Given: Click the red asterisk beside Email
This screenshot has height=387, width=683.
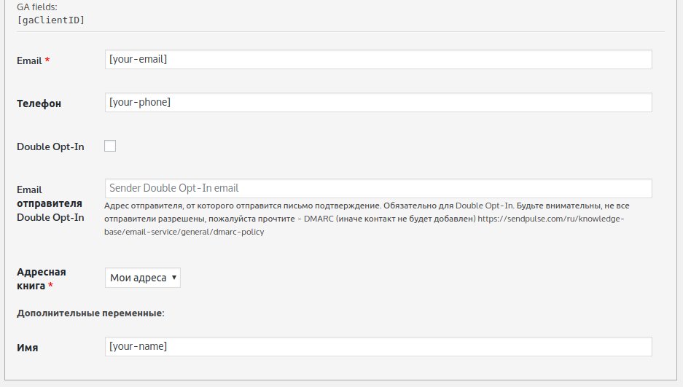Looking at the screenshot, I should (47, 60).
